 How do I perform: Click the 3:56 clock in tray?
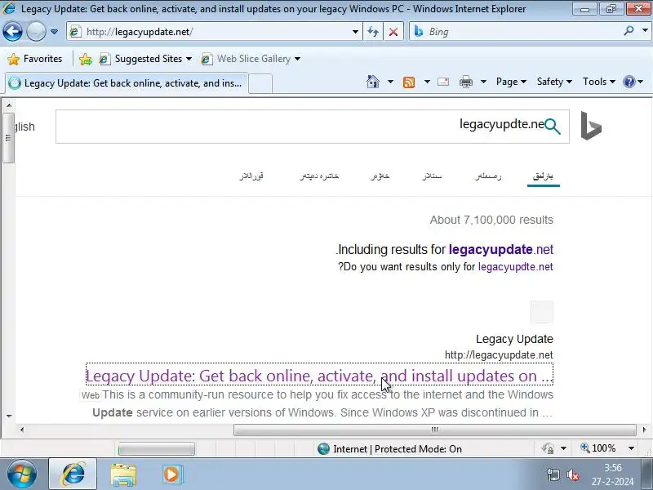[x=613, y=467]
